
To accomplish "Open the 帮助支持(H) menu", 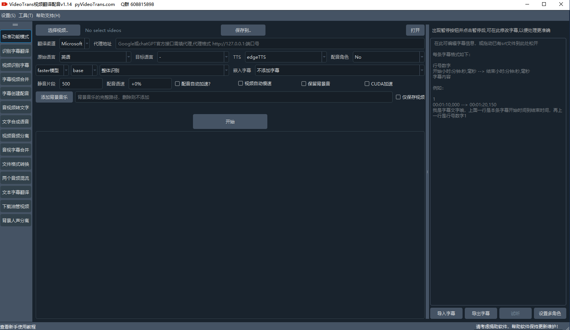I will pos(48,16).
